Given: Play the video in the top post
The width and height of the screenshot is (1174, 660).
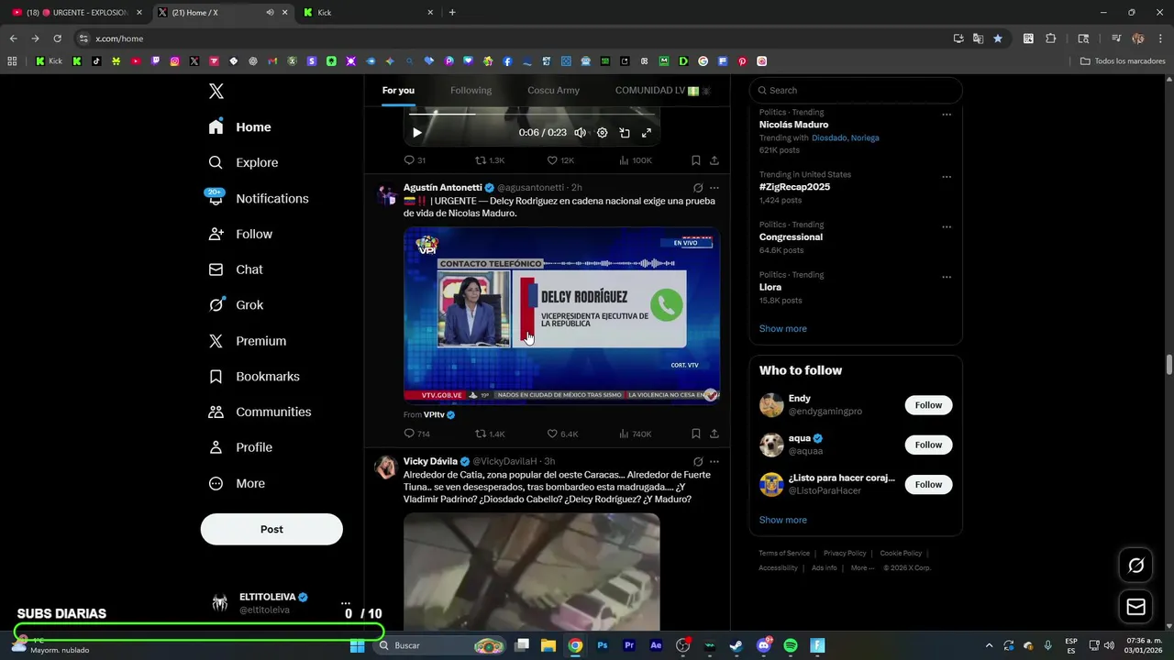Looking at the screenshot, I should 416,133.
